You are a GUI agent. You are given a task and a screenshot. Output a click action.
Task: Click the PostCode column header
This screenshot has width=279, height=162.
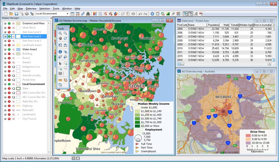coord(182,25)
